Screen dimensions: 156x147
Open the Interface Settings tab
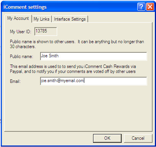click(70, 19)
